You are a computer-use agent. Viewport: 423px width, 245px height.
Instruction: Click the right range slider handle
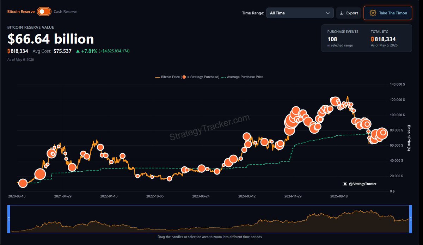[x=410, y=219]
